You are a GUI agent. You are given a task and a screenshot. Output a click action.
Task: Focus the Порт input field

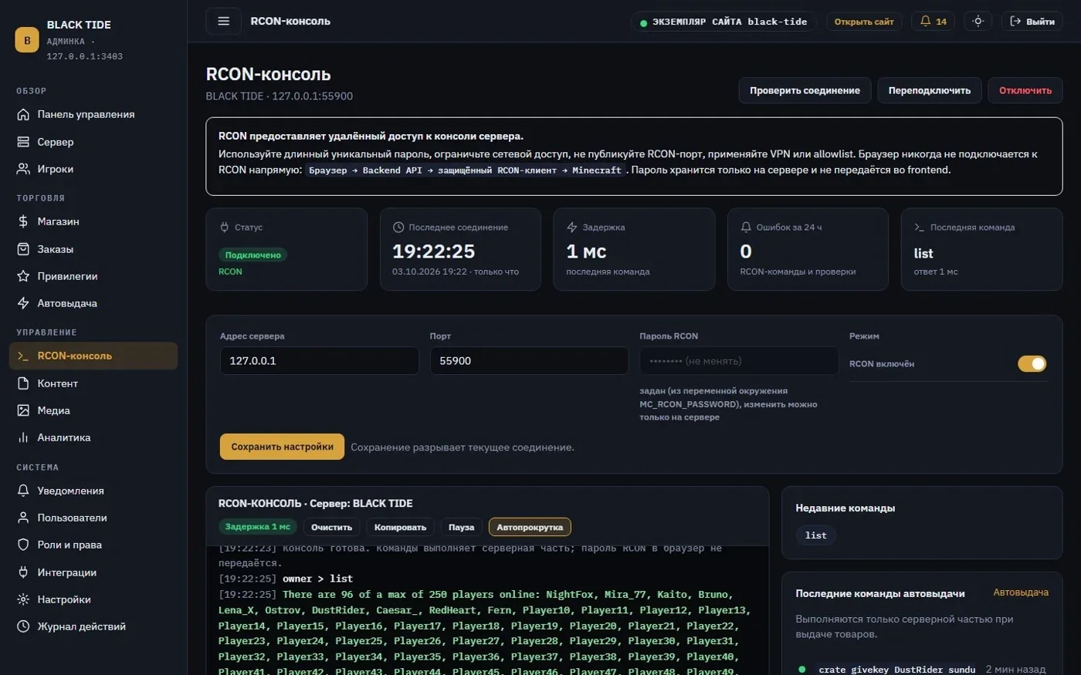click(529, 361)
